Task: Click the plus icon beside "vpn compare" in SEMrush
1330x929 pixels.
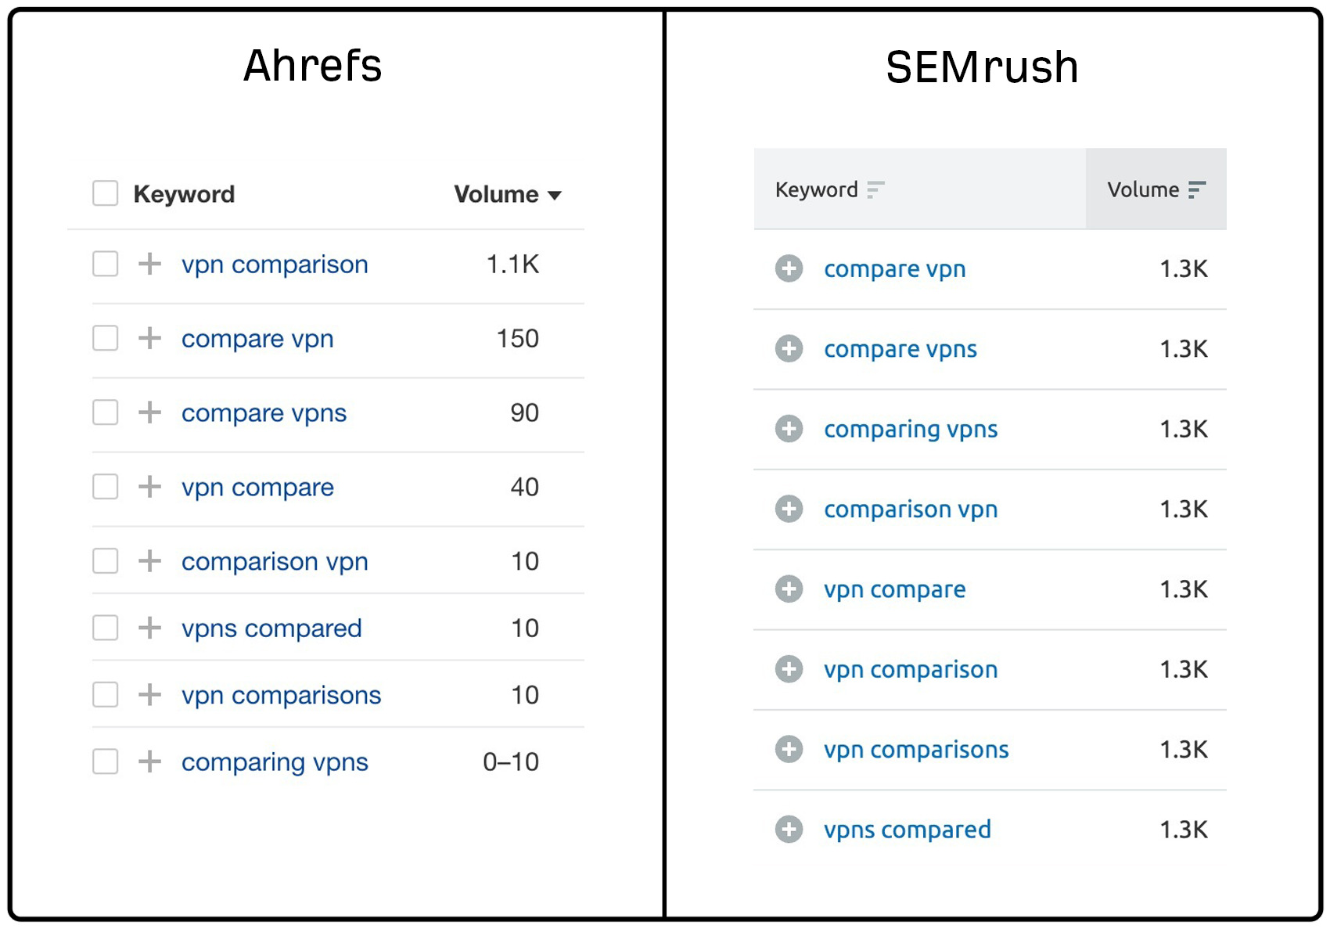Action: 789,589
